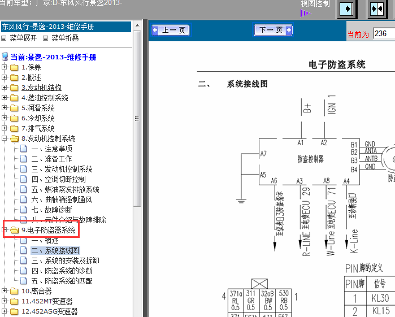Open the 七、故障诊断 page
This screenshot has width=395, height=317.
[51, 210]
